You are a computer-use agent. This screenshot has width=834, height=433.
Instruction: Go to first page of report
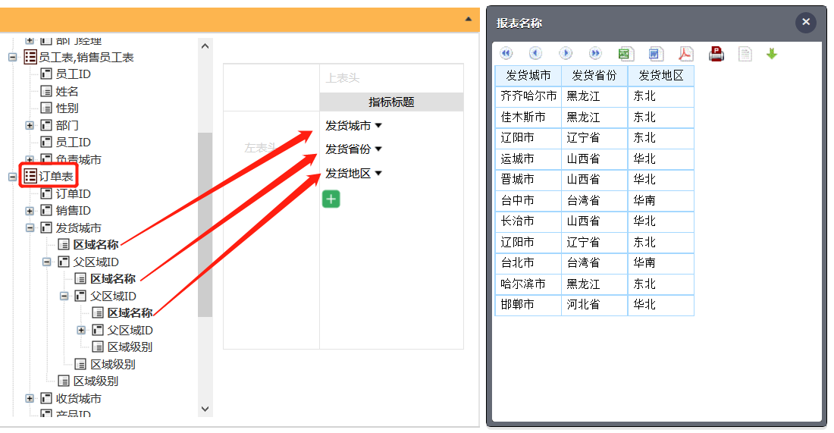tap(506, 53)
